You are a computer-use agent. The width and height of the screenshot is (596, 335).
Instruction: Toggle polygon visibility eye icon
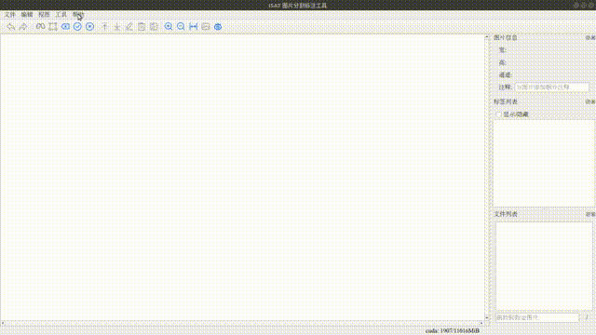pyautogui.click(x=218, y=27)
